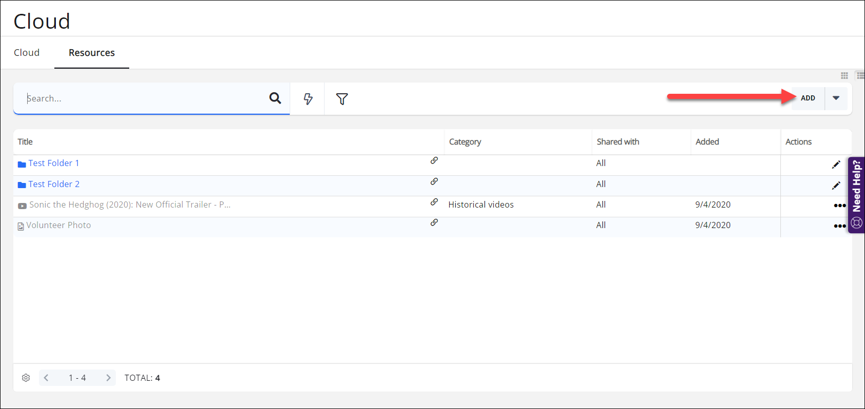Go to previous page arrow

(x=46, y=378)
